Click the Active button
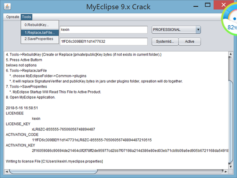237x178 pixels. pyautogui.click(x=190, y=41)
